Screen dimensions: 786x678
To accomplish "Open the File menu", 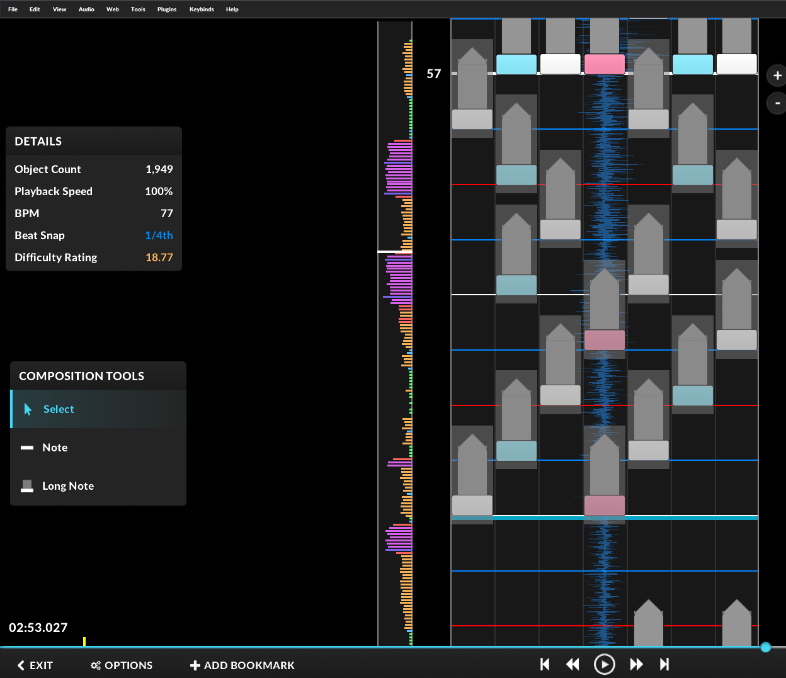I will point(13,9).
